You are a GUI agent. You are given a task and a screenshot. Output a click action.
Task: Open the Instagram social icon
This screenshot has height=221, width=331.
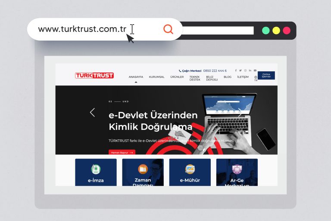[245, 70]
